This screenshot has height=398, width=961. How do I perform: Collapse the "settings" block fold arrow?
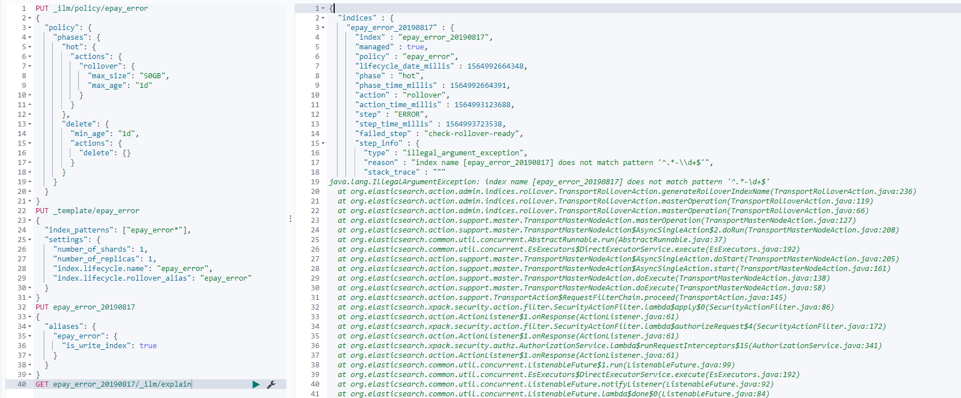tap(29, 240)
